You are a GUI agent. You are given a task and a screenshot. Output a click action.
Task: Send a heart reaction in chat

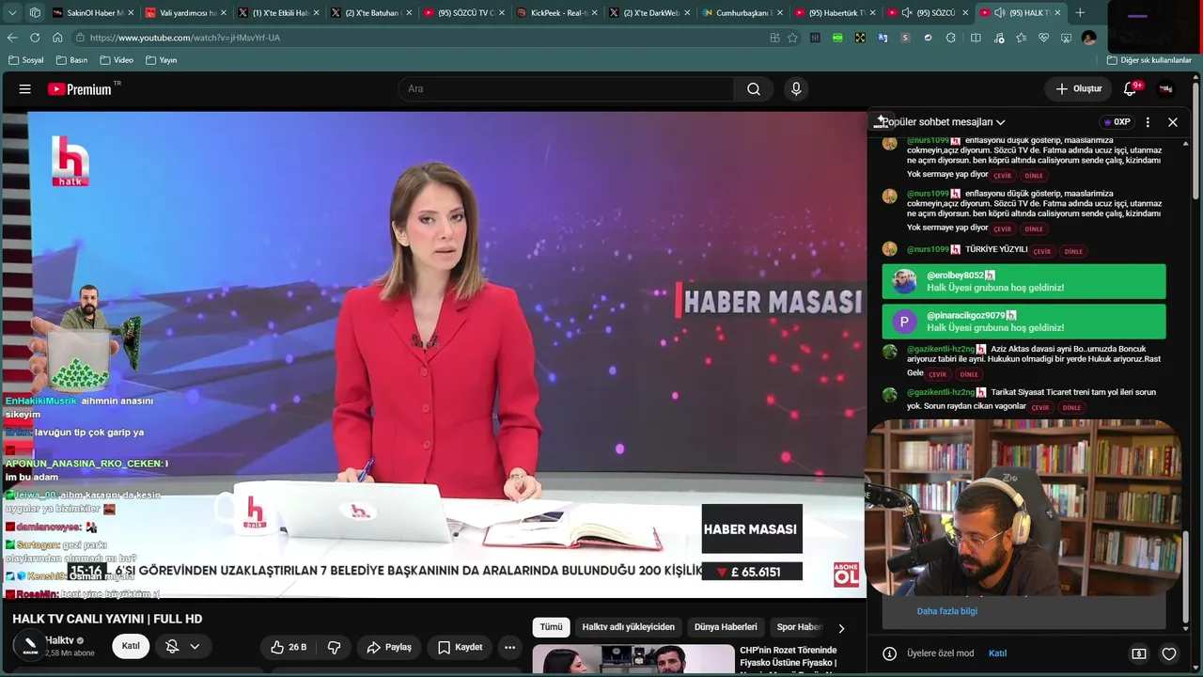pos(1169,653)
